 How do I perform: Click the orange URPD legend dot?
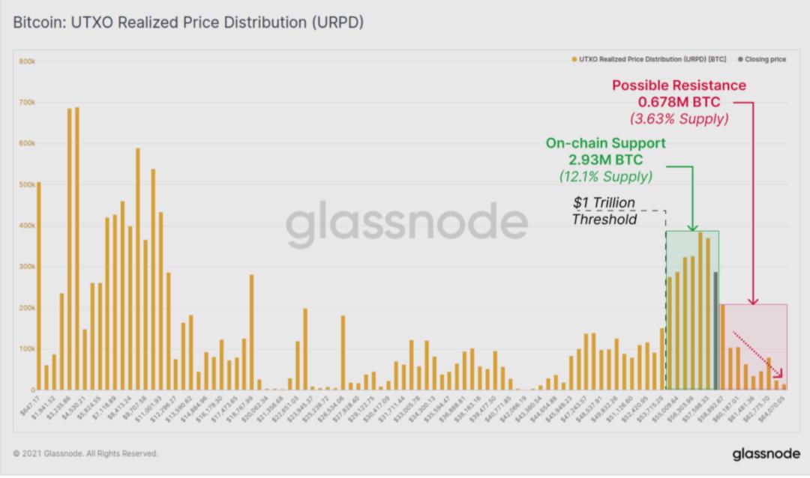[574, 59]
